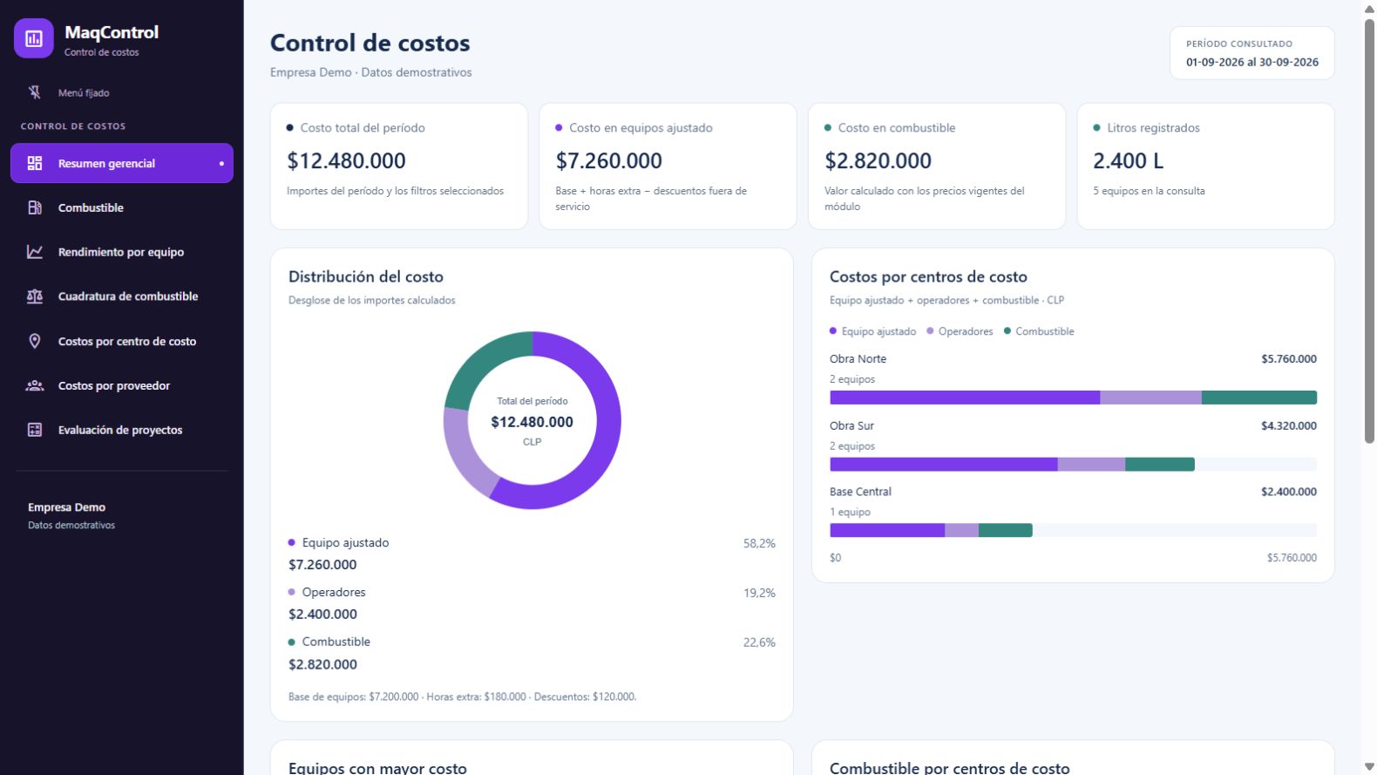Click the Resumen gerencial dashboard icon
This screenshot has width=1377, height=775.
pyautogui.click(x=35, y=163)
